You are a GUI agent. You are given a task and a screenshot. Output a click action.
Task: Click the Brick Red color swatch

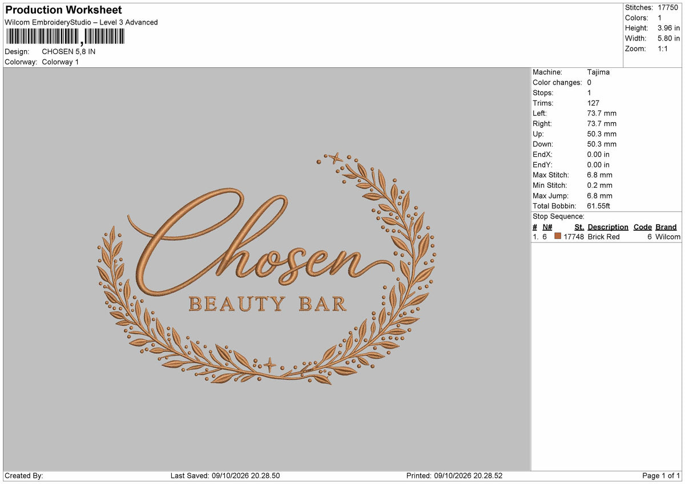pyautogui.click(x=558, y=236)
